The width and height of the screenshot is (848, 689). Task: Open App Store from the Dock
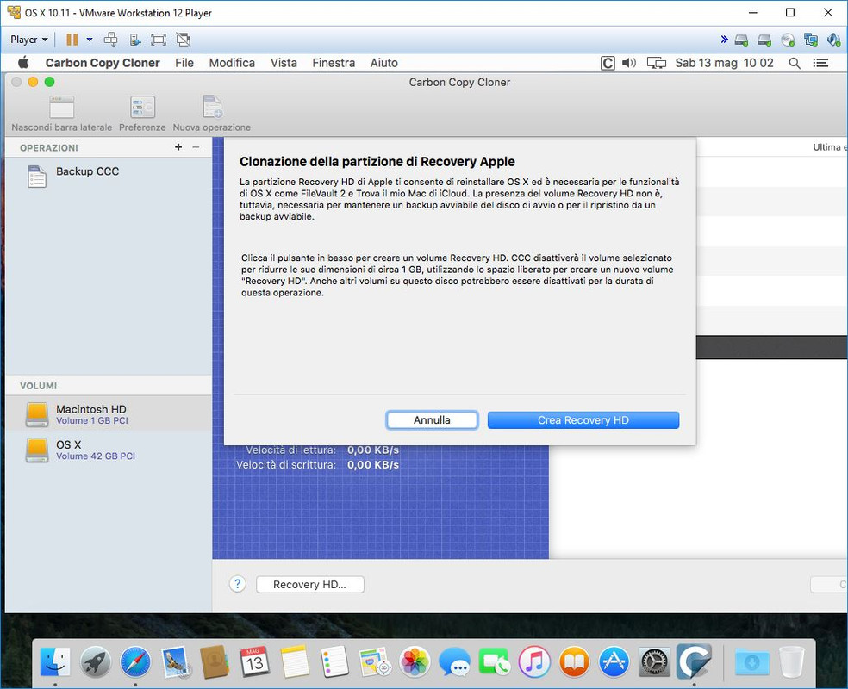[x=614, y=661]
